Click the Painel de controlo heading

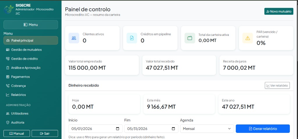[x=88, y=9]
